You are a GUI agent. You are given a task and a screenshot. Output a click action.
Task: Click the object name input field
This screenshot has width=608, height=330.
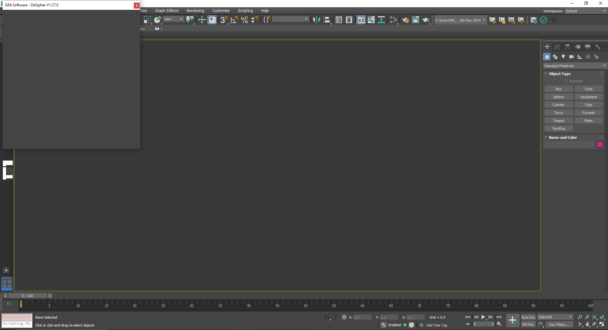point(570,144)
